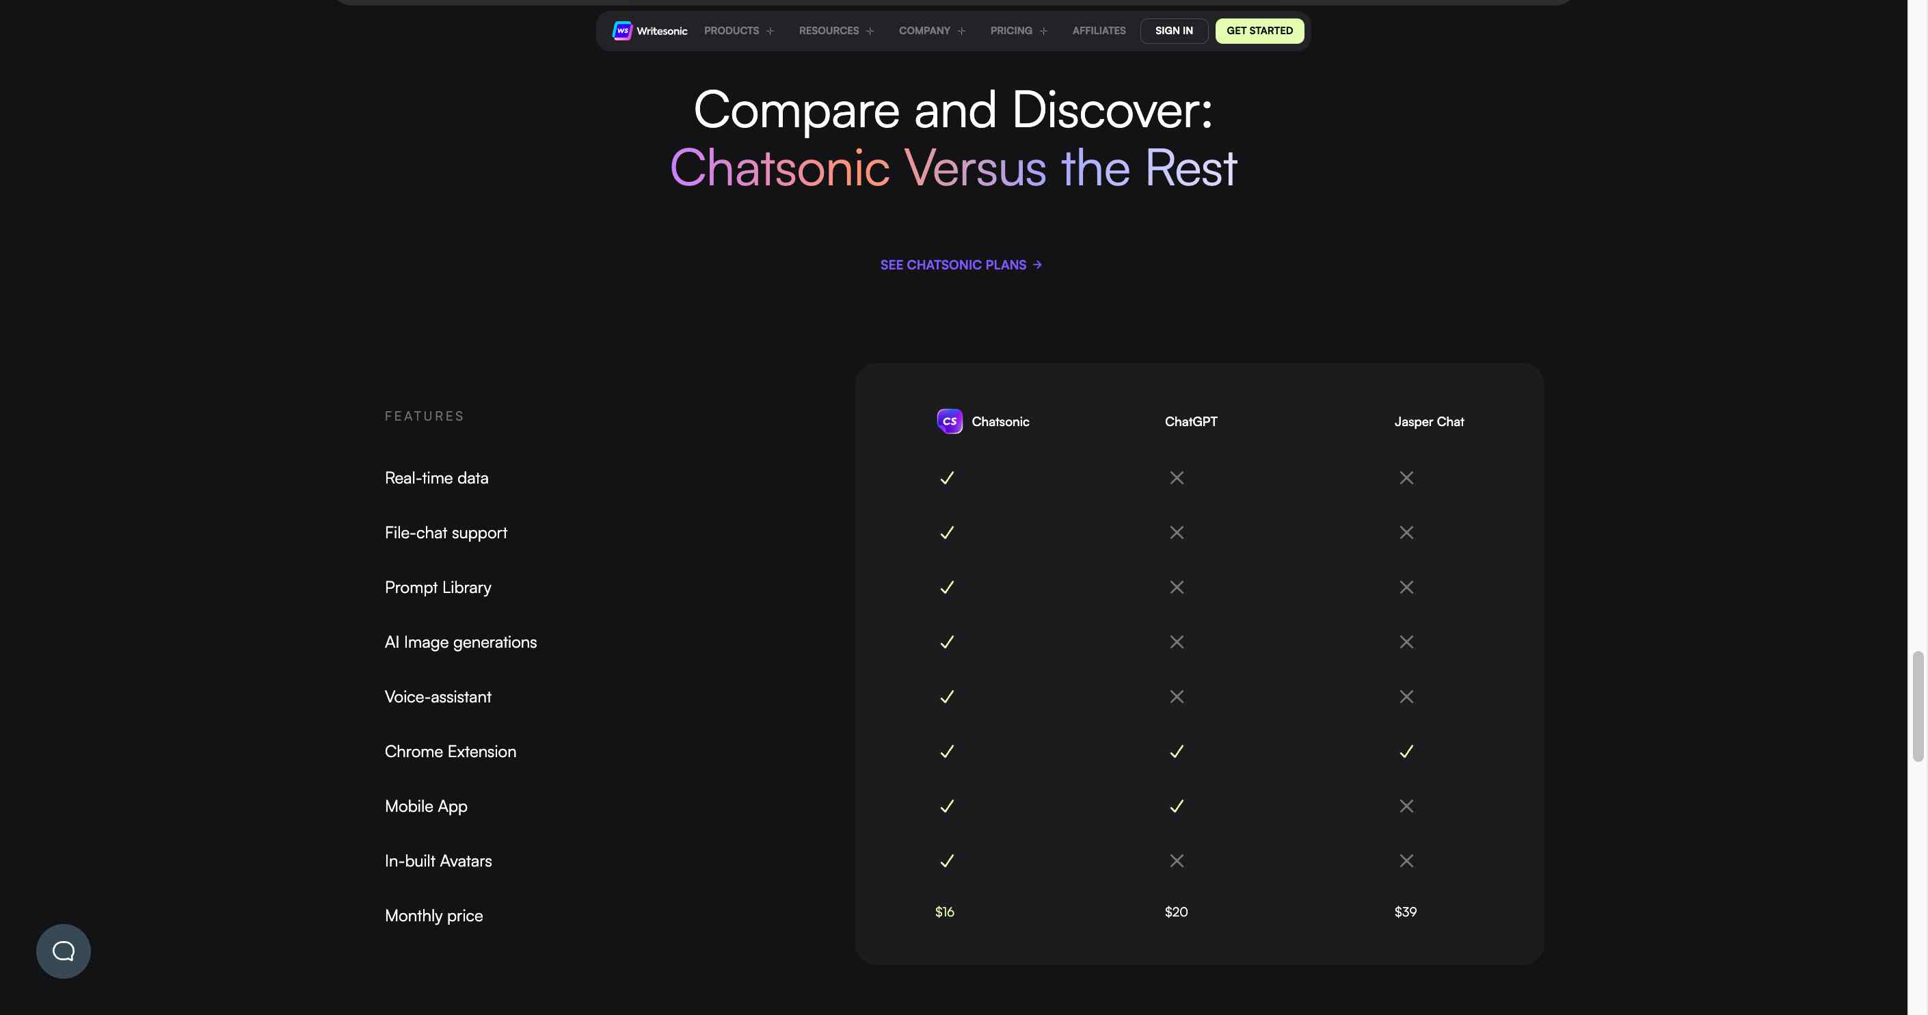This screenshot has width=1928, height=1015.
Task: Click the Chatsonic Versus the Rest subtitle
Action: [953, 168]
